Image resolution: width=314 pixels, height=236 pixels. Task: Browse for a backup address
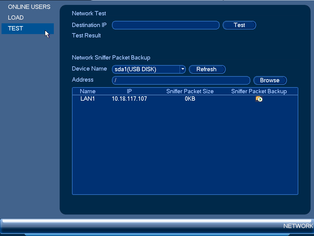point(270,80)
